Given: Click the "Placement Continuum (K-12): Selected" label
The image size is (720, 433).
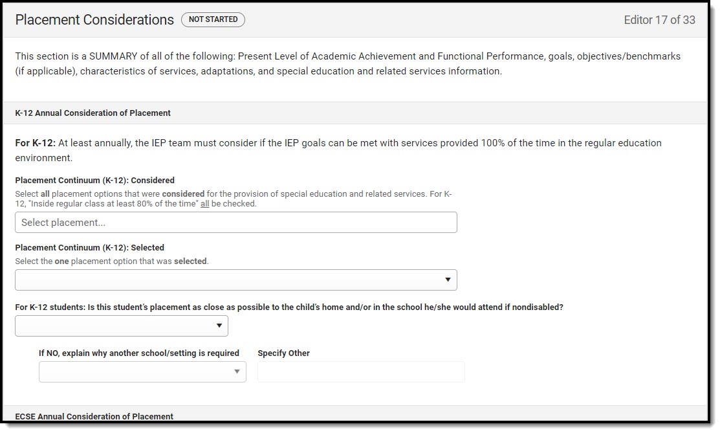Looking at the screenshot, I should 90,247.
